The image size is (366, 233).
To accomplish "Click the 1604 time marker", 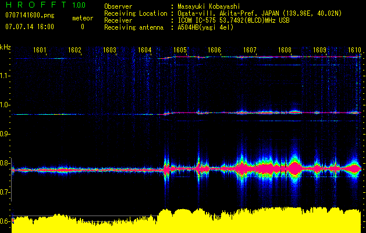I will tap(145, 50).
